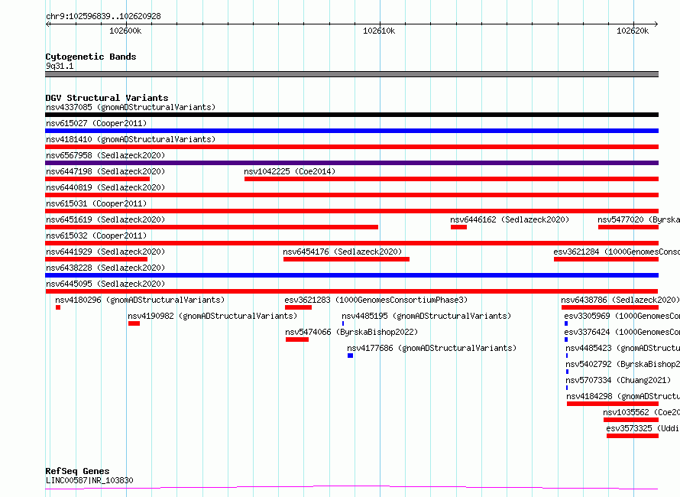Click the esv3621284 variant label
The height and width of the screenshot is (497, 680).
click(617, 252)
